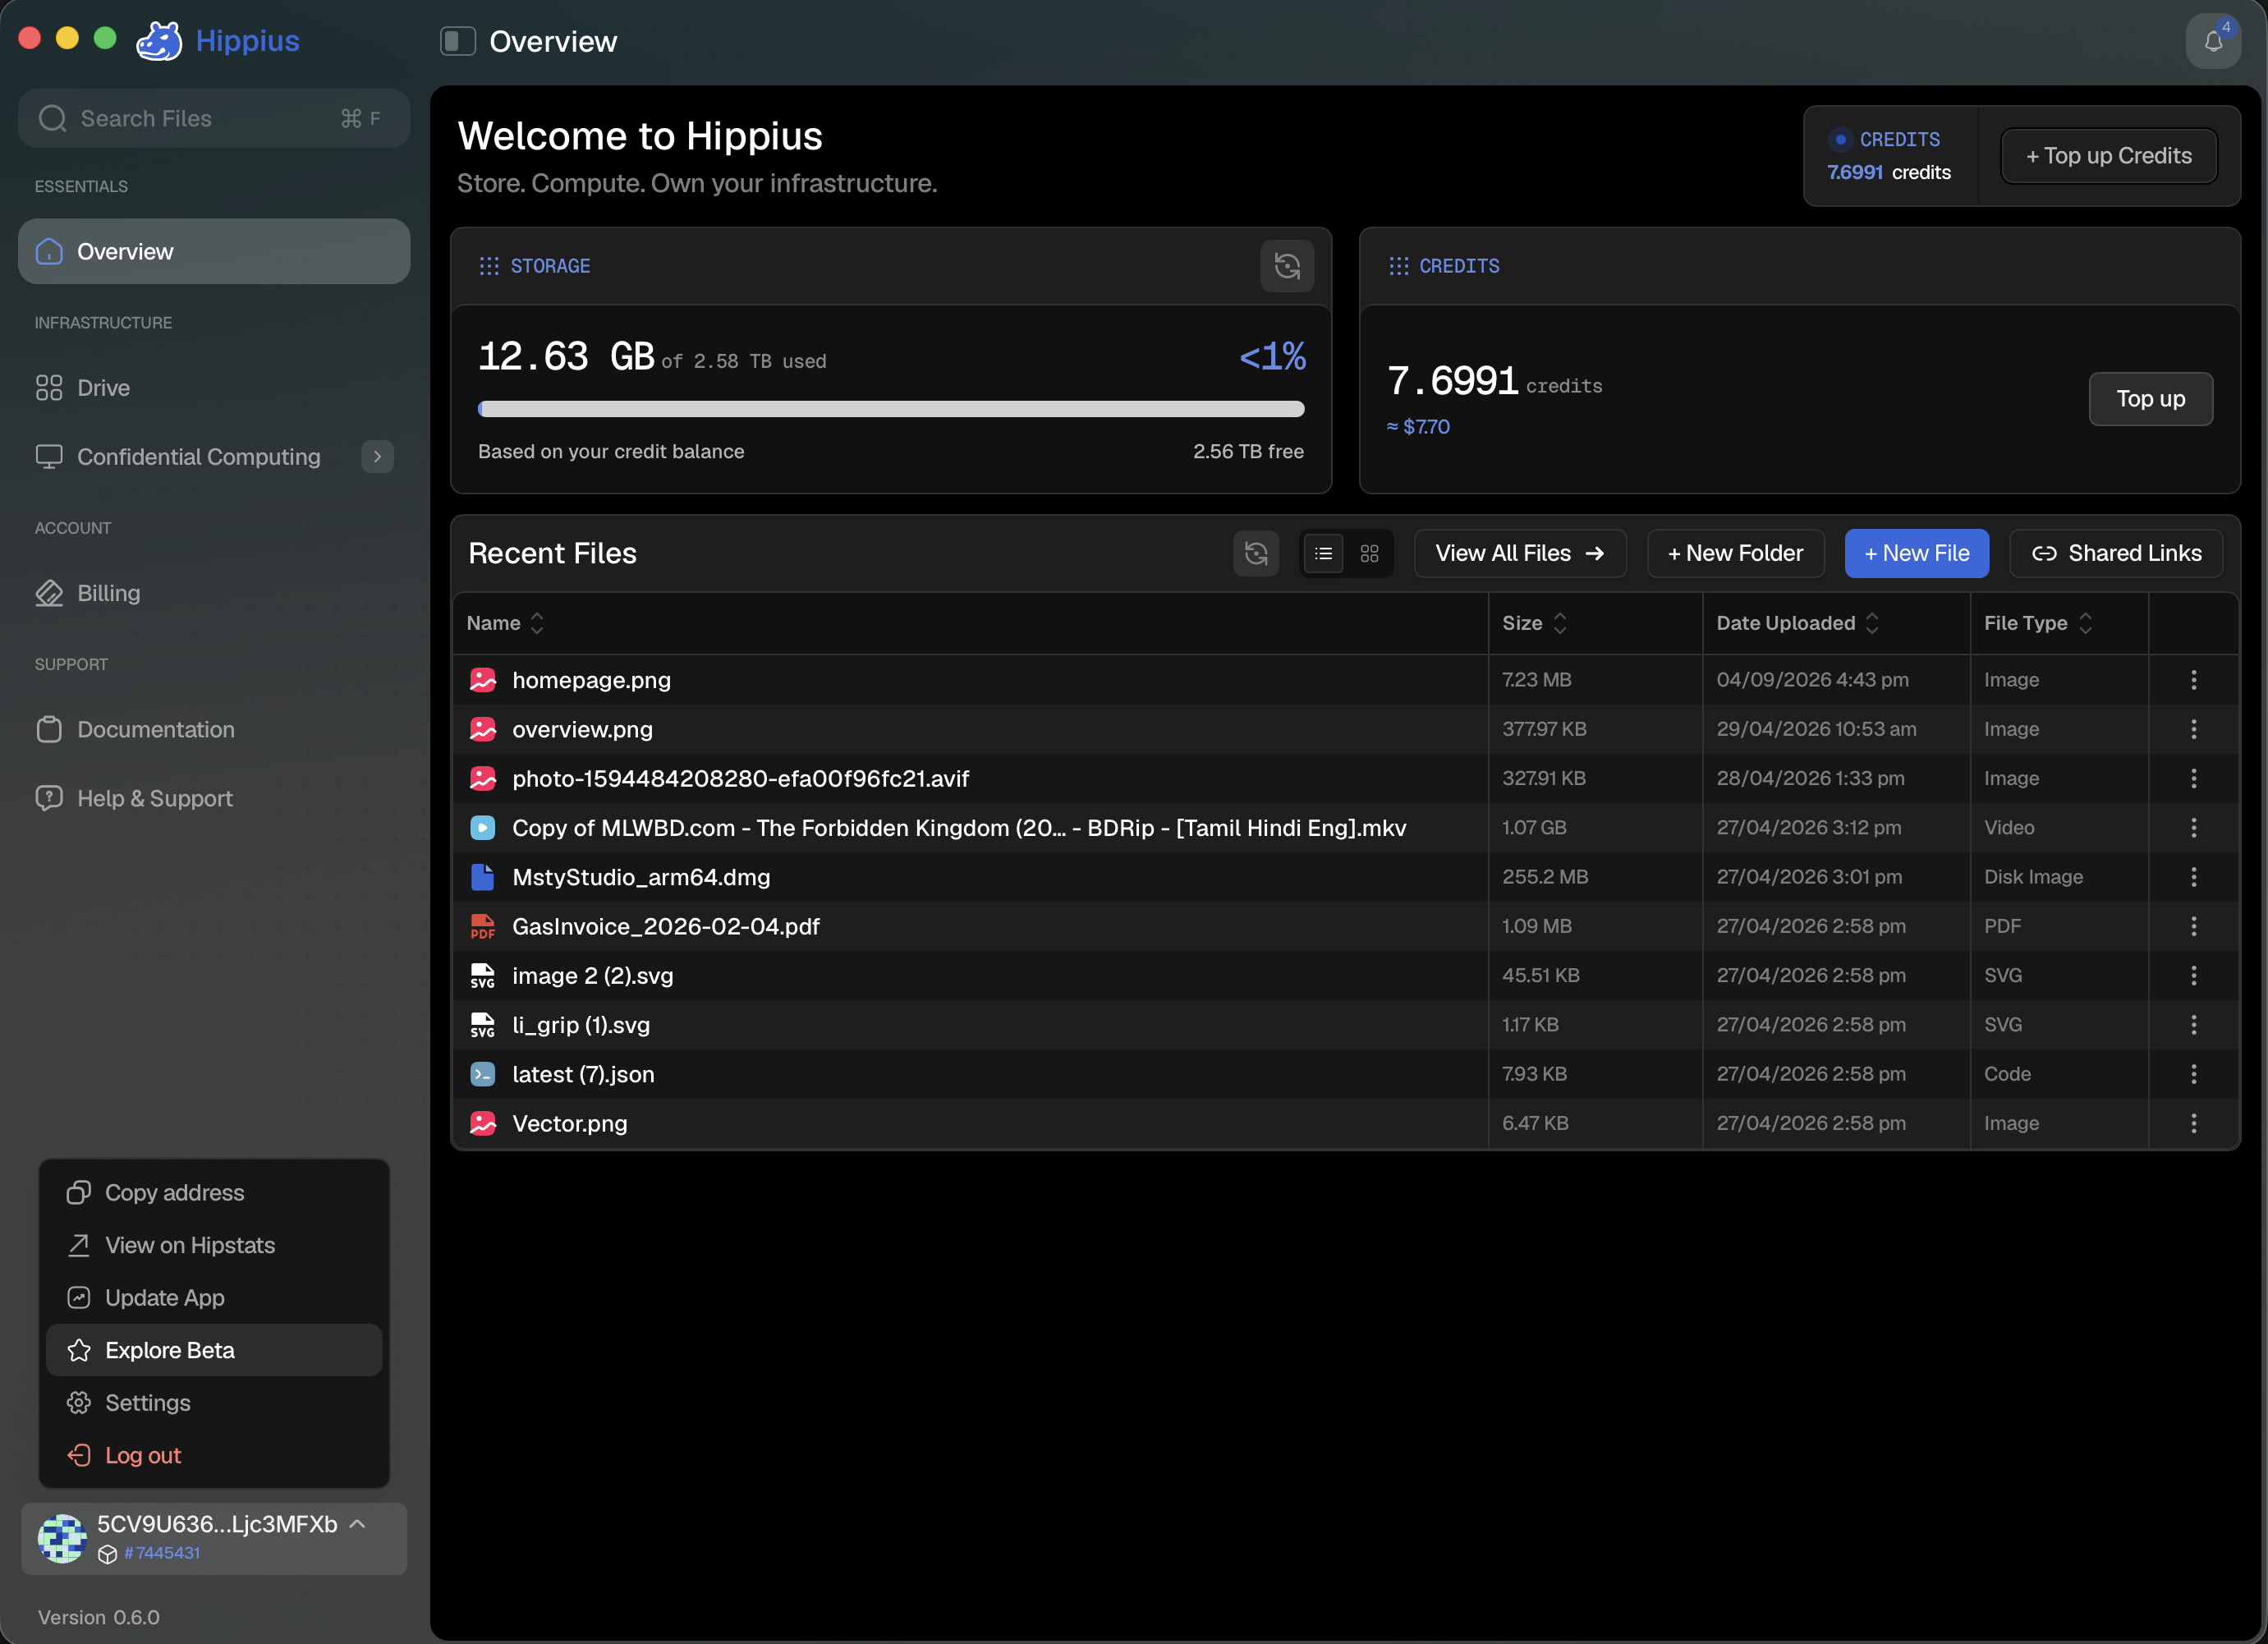The image size is (2268, 1644).
Task: Switch to list view
Action: 1323,553
